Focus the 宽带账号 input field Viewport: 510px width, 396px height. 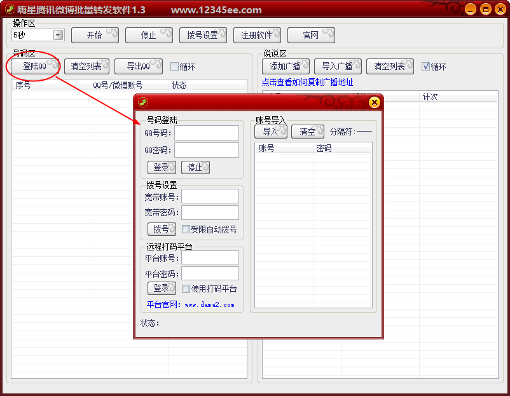[x=210, y=196]
